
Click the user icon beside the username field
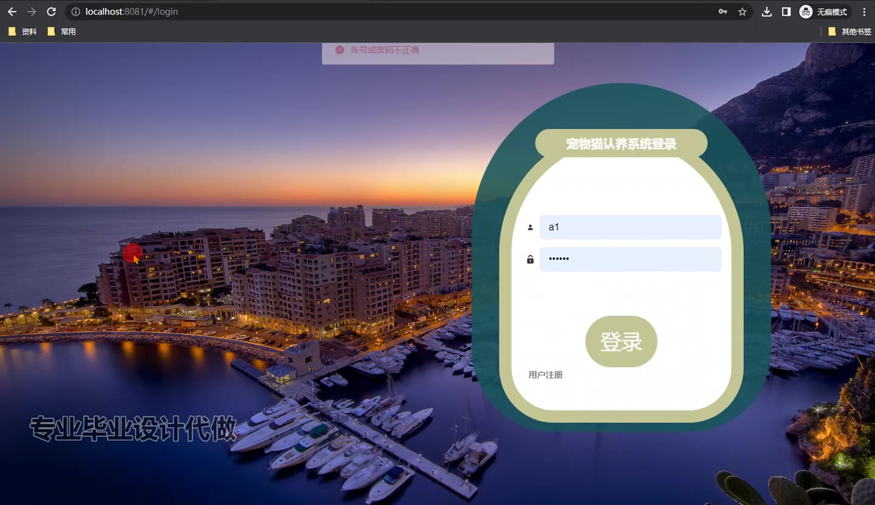click(530, 228)
